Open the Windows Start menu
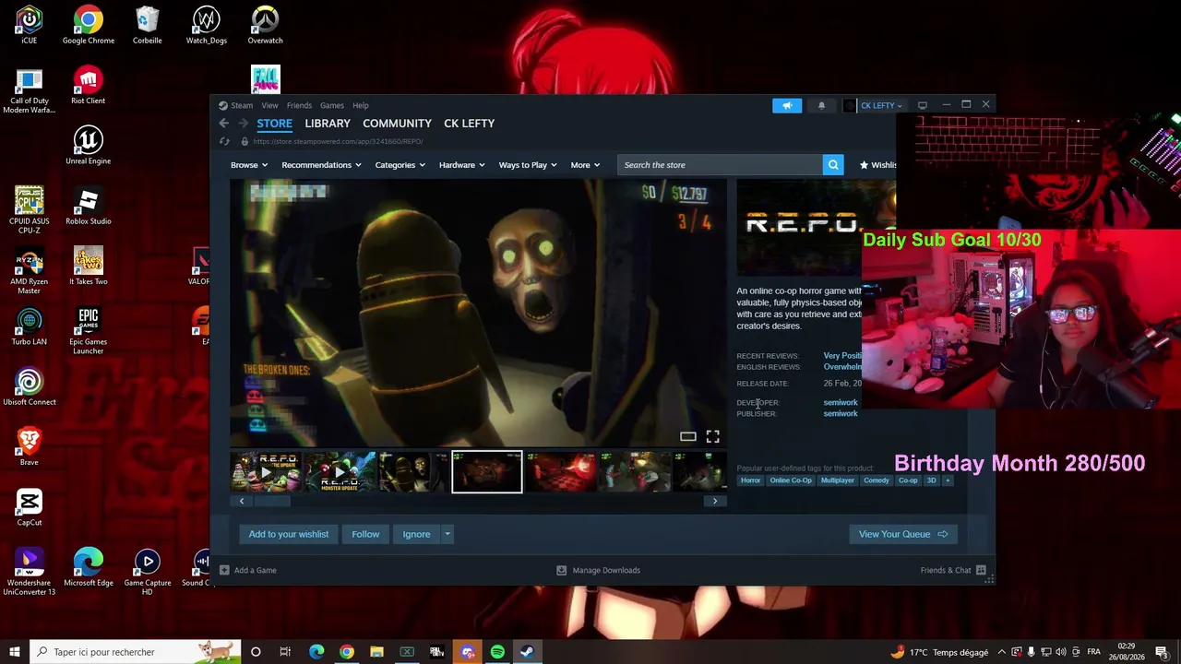The height and width of the screenshot is (664, 1181). pos(15,652)
